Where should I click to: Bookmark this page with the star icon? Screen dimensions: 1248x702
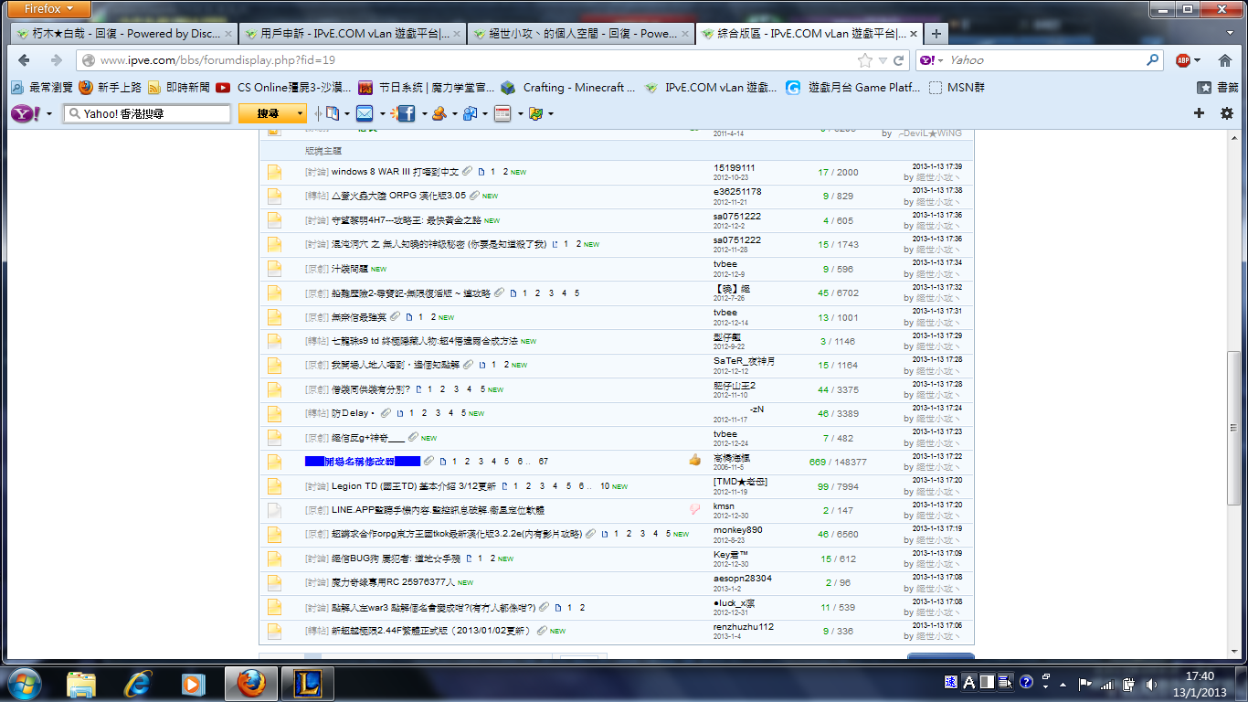(864, 60)
